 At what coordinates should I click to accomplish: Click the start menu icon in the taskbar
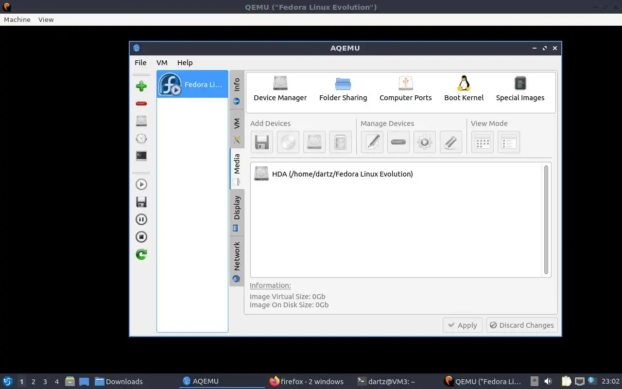click(x=8, y=381)
